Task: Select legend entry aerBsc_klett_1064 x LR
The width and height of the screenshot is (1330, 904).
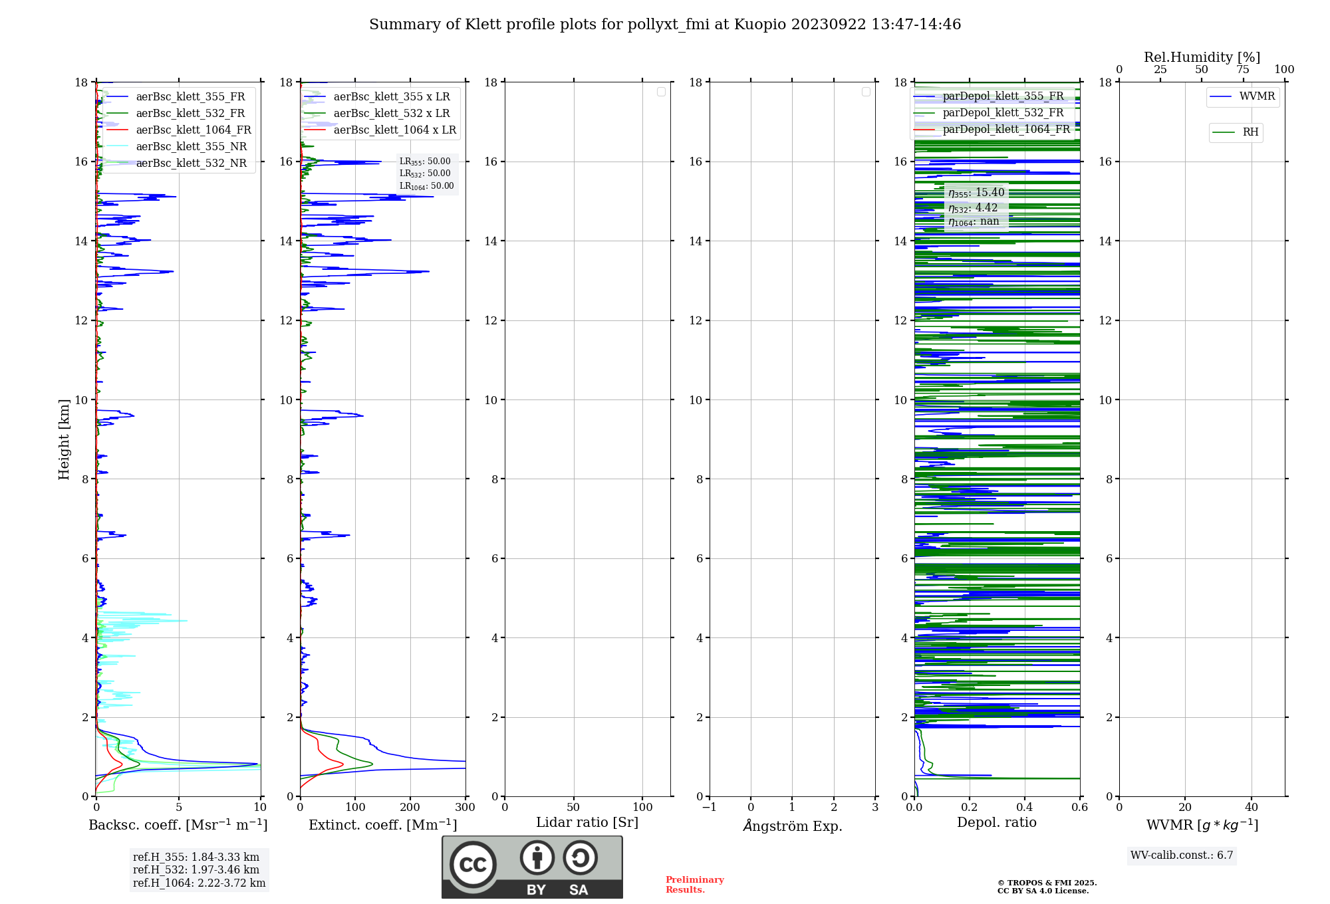Action: (381, 130)
